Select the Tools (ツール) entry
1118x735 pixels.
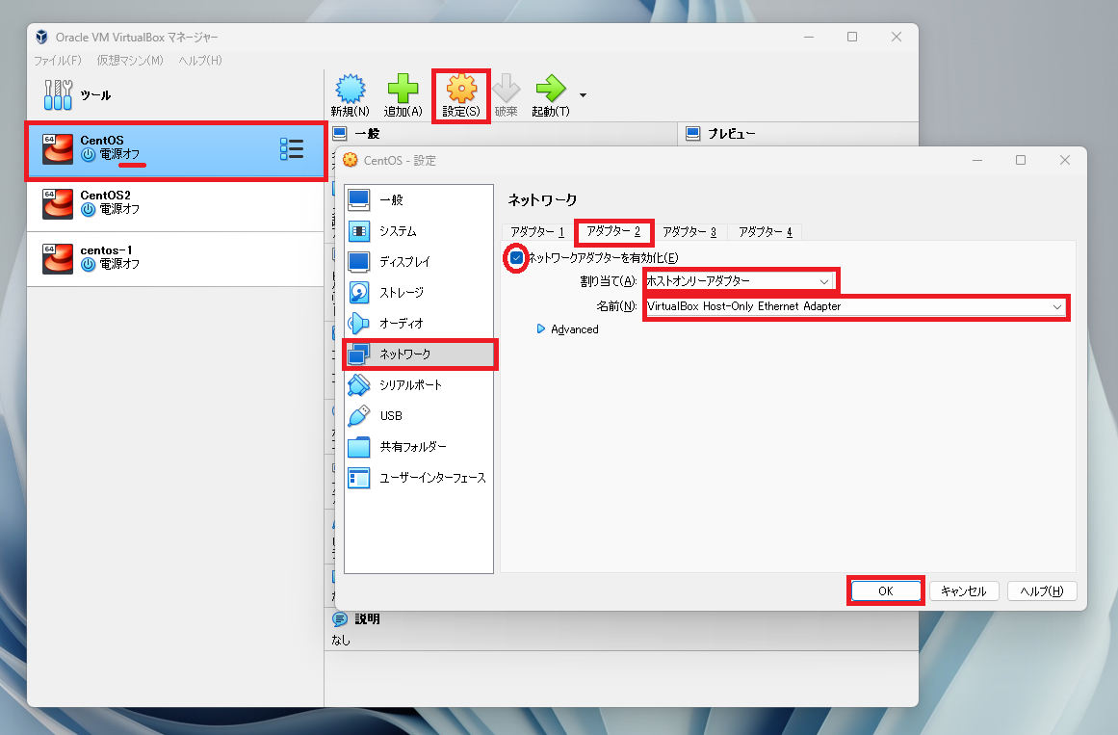tap(175, 95)
